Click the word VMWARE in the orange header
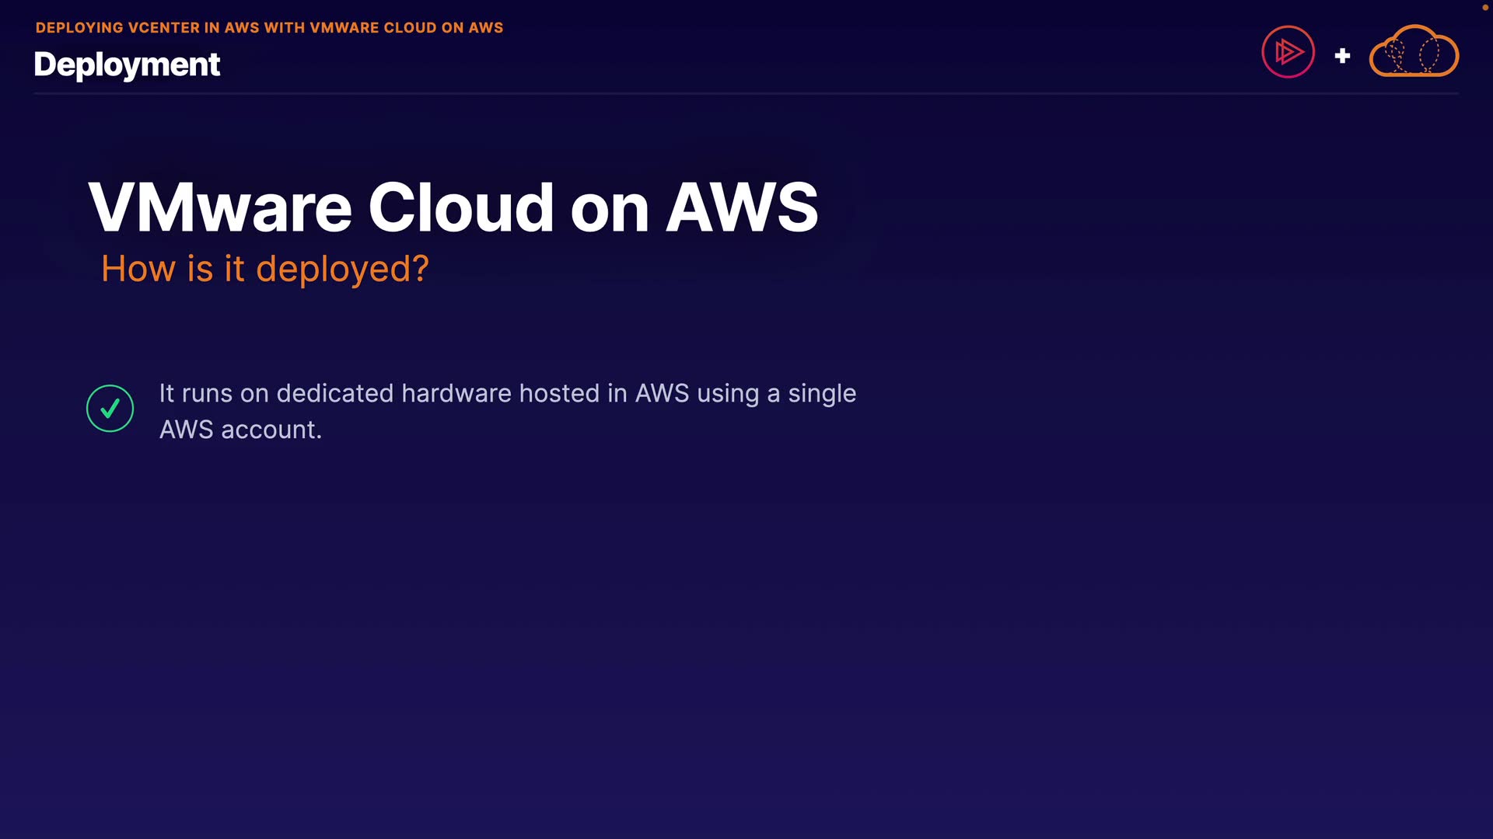 point(344,28)
